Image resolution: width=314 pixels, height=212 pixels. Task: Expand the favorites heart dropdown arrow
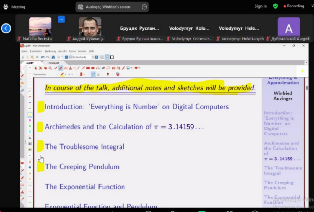tap(139, 68)
